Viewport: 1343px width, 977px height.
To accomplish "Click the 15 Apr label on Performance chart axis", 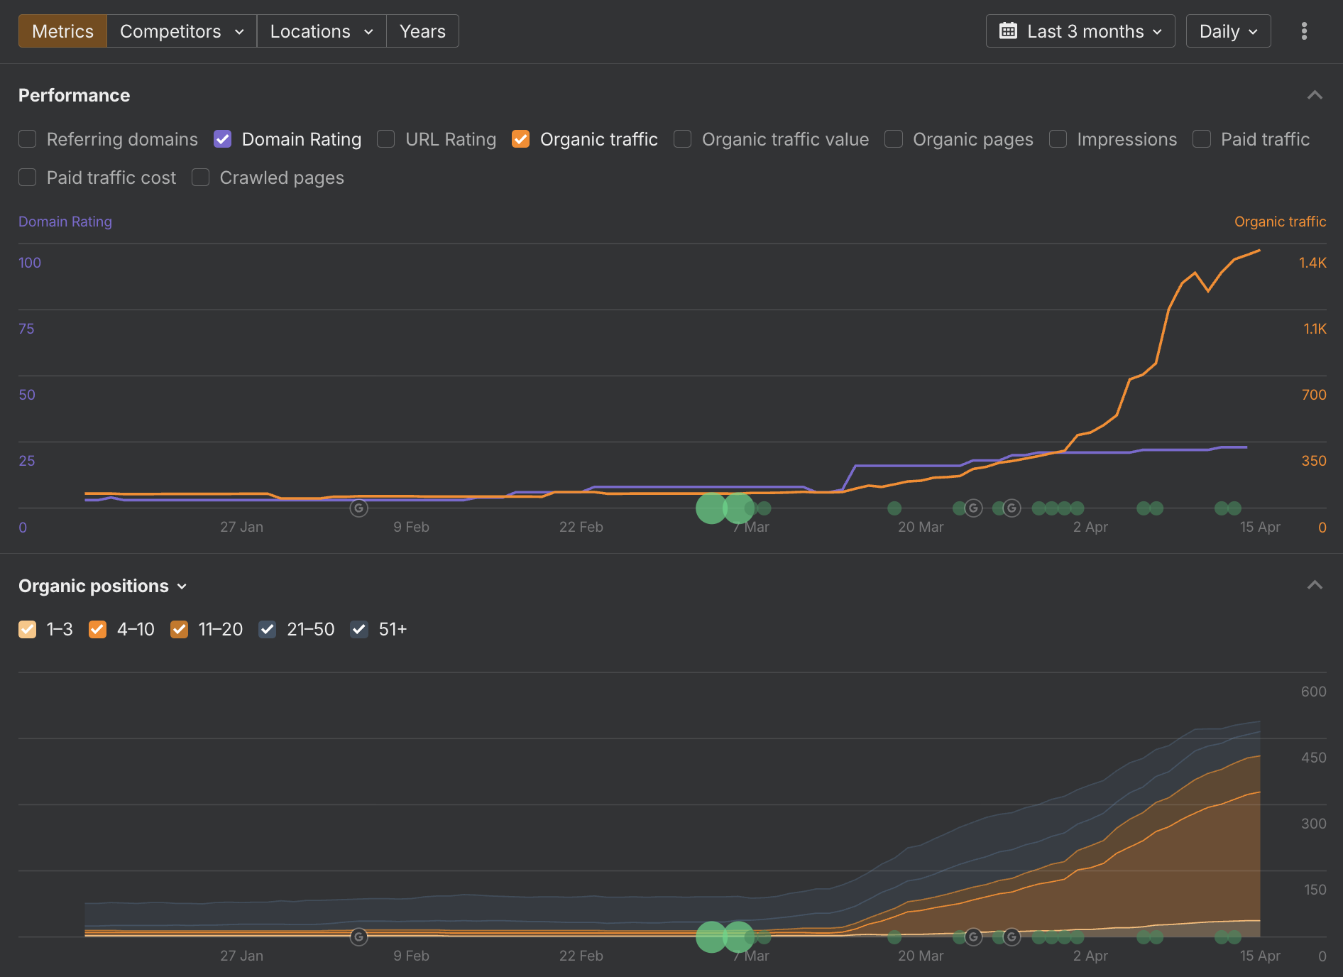I will tap(1260, 527).
